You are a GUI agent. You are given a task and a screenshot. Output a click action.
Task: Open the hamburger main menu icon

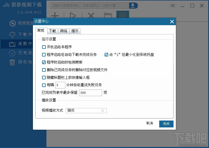pyautogui.click(x=173, y=6)
